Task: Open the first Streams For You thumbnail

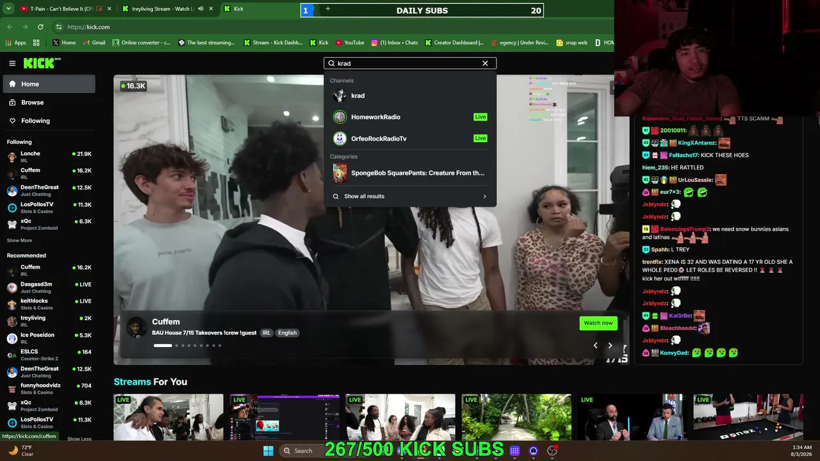Action: [x=168, y=417]
